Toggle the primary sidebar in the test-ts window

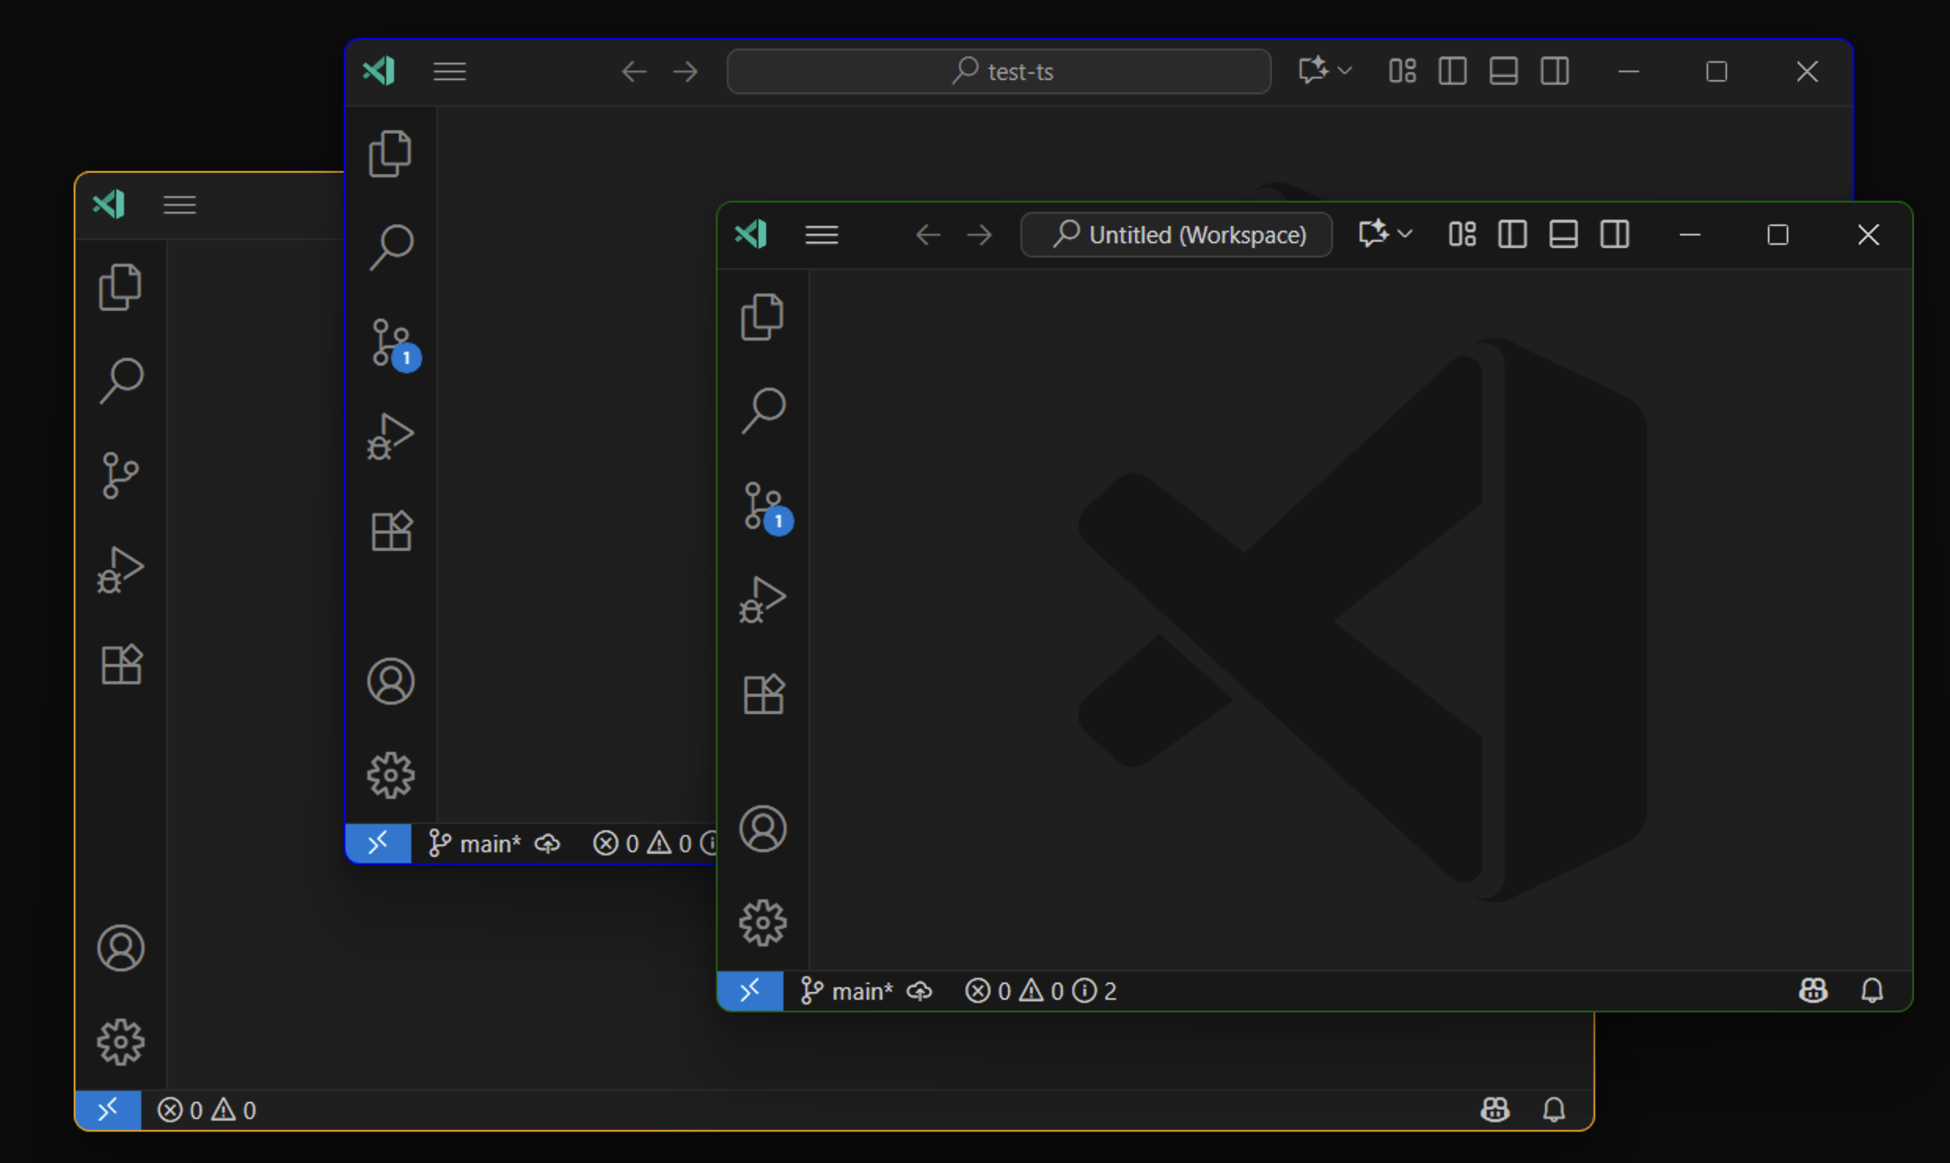(x=1451, y=71)
